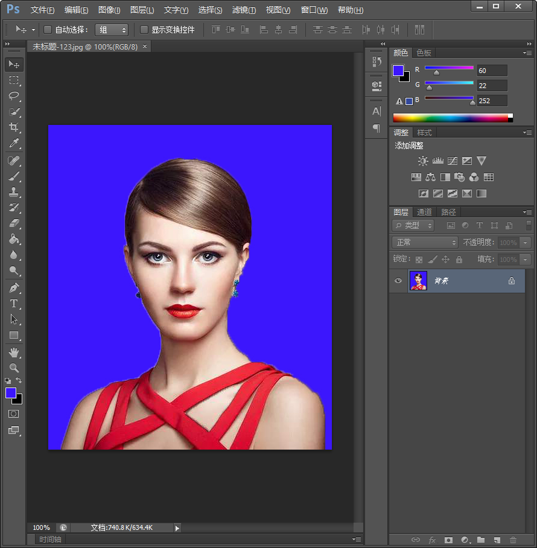Select the Path Selection tool
Viewport: 537px width, 548px height.
click(x=14, y=319)
